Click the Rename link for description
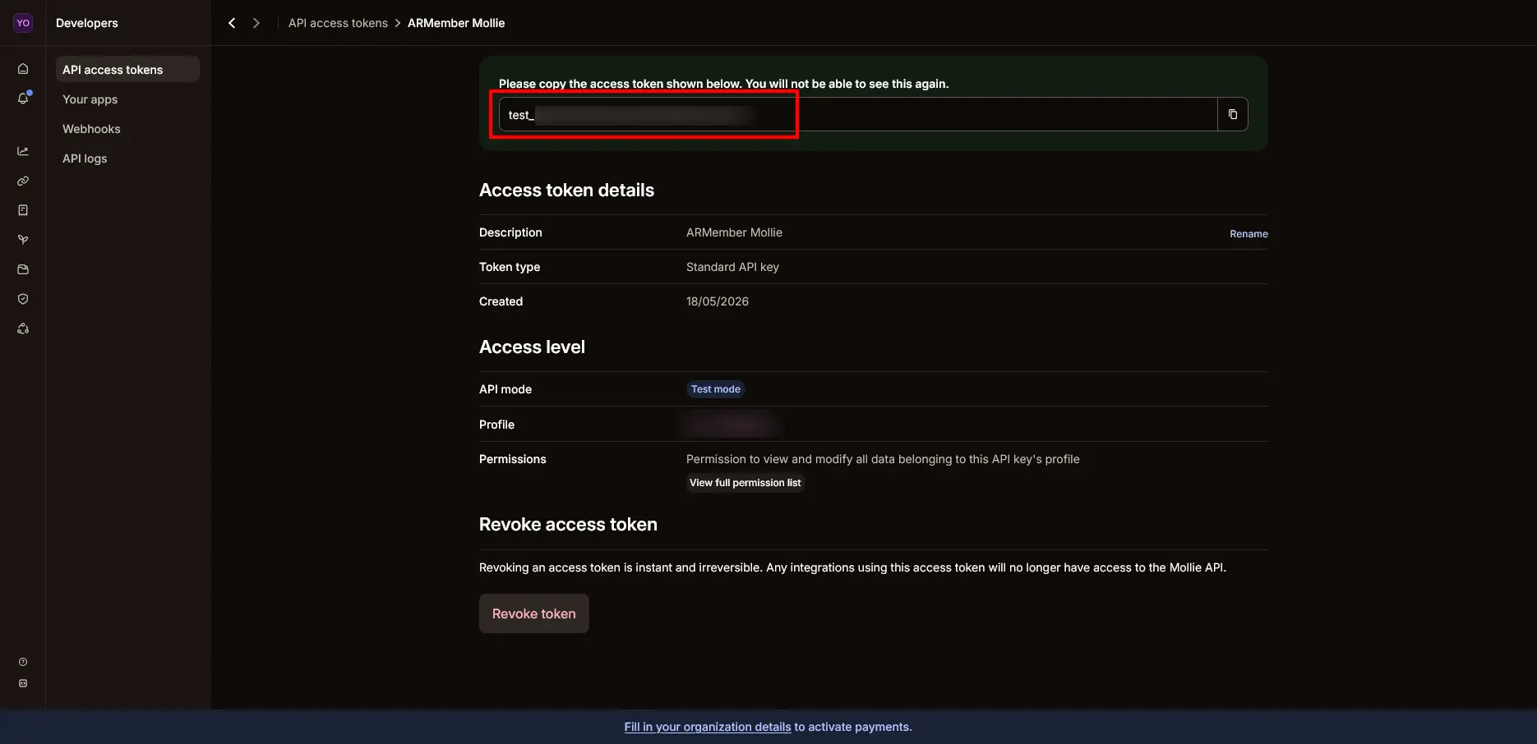This screenshot has height=744, width=1537. pyautogui.click(x=1249, y=234)
